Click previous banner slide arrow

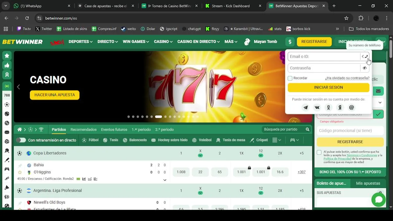[x=18, y=87]
